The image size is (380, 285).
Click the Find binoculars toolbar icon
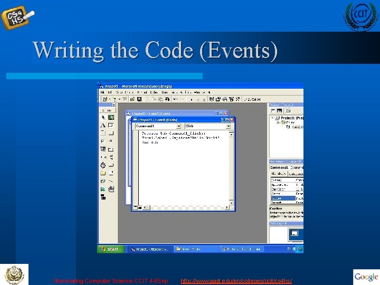click(167, 99)
